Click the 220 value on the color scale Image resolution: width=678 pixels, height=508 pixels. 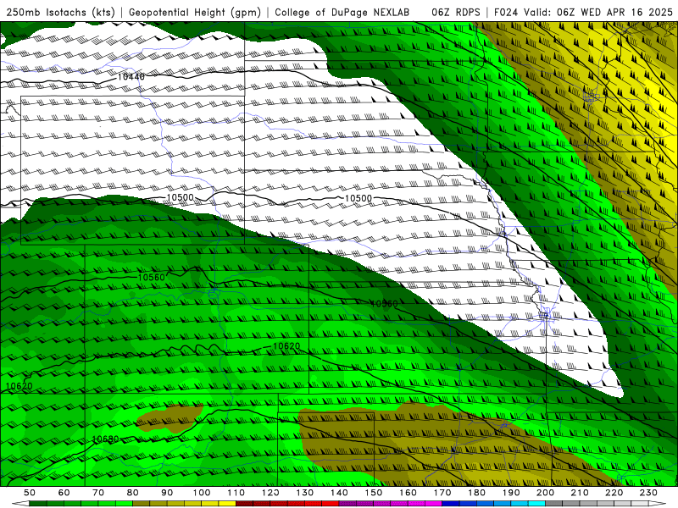(614, 493)
